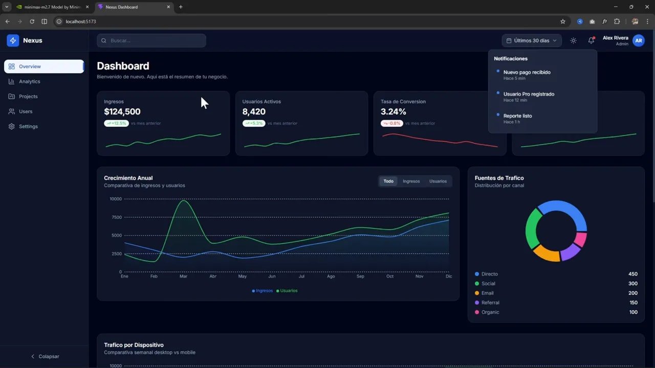Switch to the minimax-m2.7 Model tab

(x=52, y=7)
